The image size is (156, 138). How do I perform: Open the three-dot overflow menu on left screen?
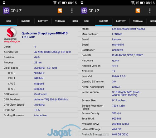pyautogui.click(x=72, y=11)
